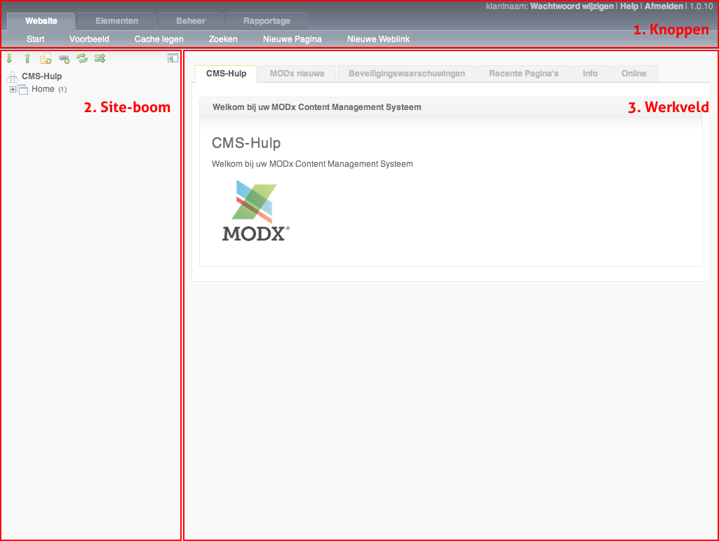Expand the whole site tree with the down arrow

pos(9,58)
